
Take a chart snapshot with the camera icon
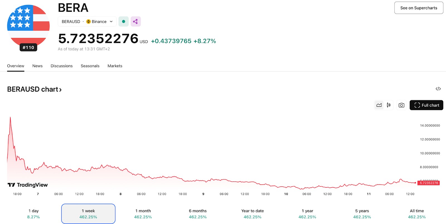pyautogui.click(x=401, y=105)
